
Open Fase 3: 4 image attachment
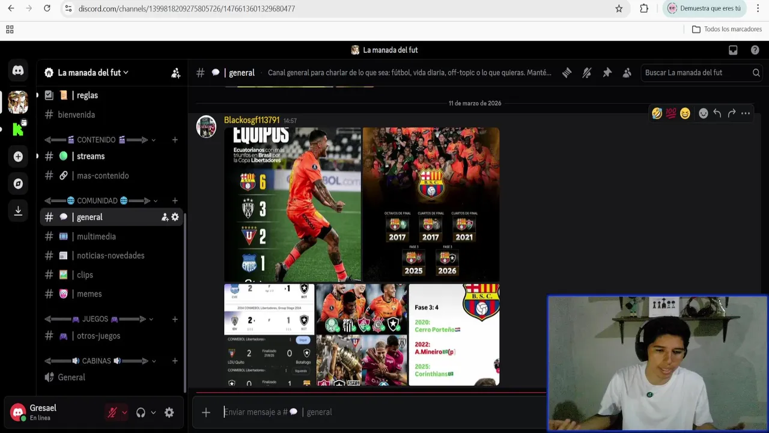pyautogui.click(x=454, y=334)
